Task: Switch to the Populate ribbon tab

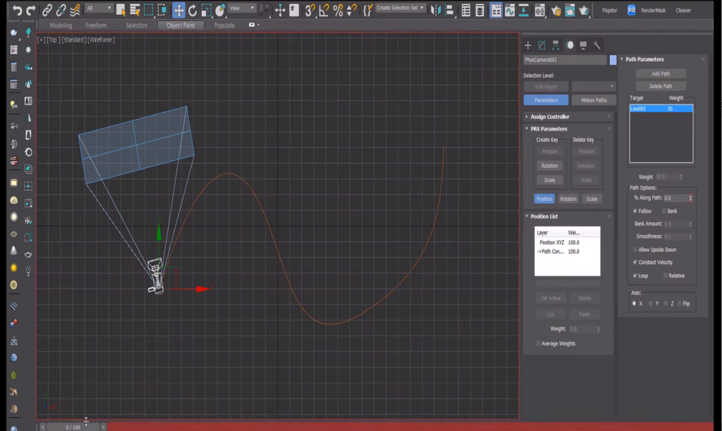Action: pyautogui.click(x=224, y=25)
